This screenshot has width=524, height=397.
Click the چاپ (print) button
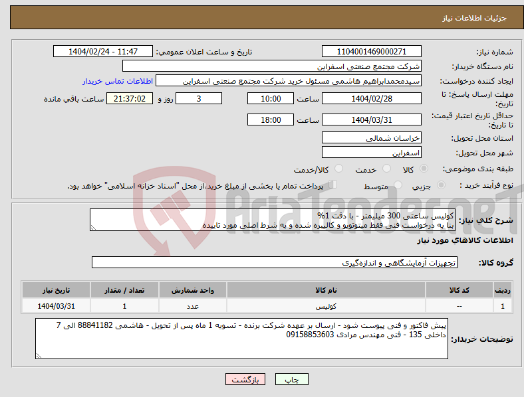pyautogui.click(x=291, y=379)
